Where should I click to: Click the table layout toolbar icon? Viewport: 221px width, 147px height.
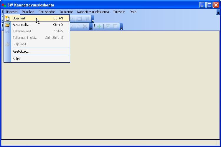coord(80,19)
